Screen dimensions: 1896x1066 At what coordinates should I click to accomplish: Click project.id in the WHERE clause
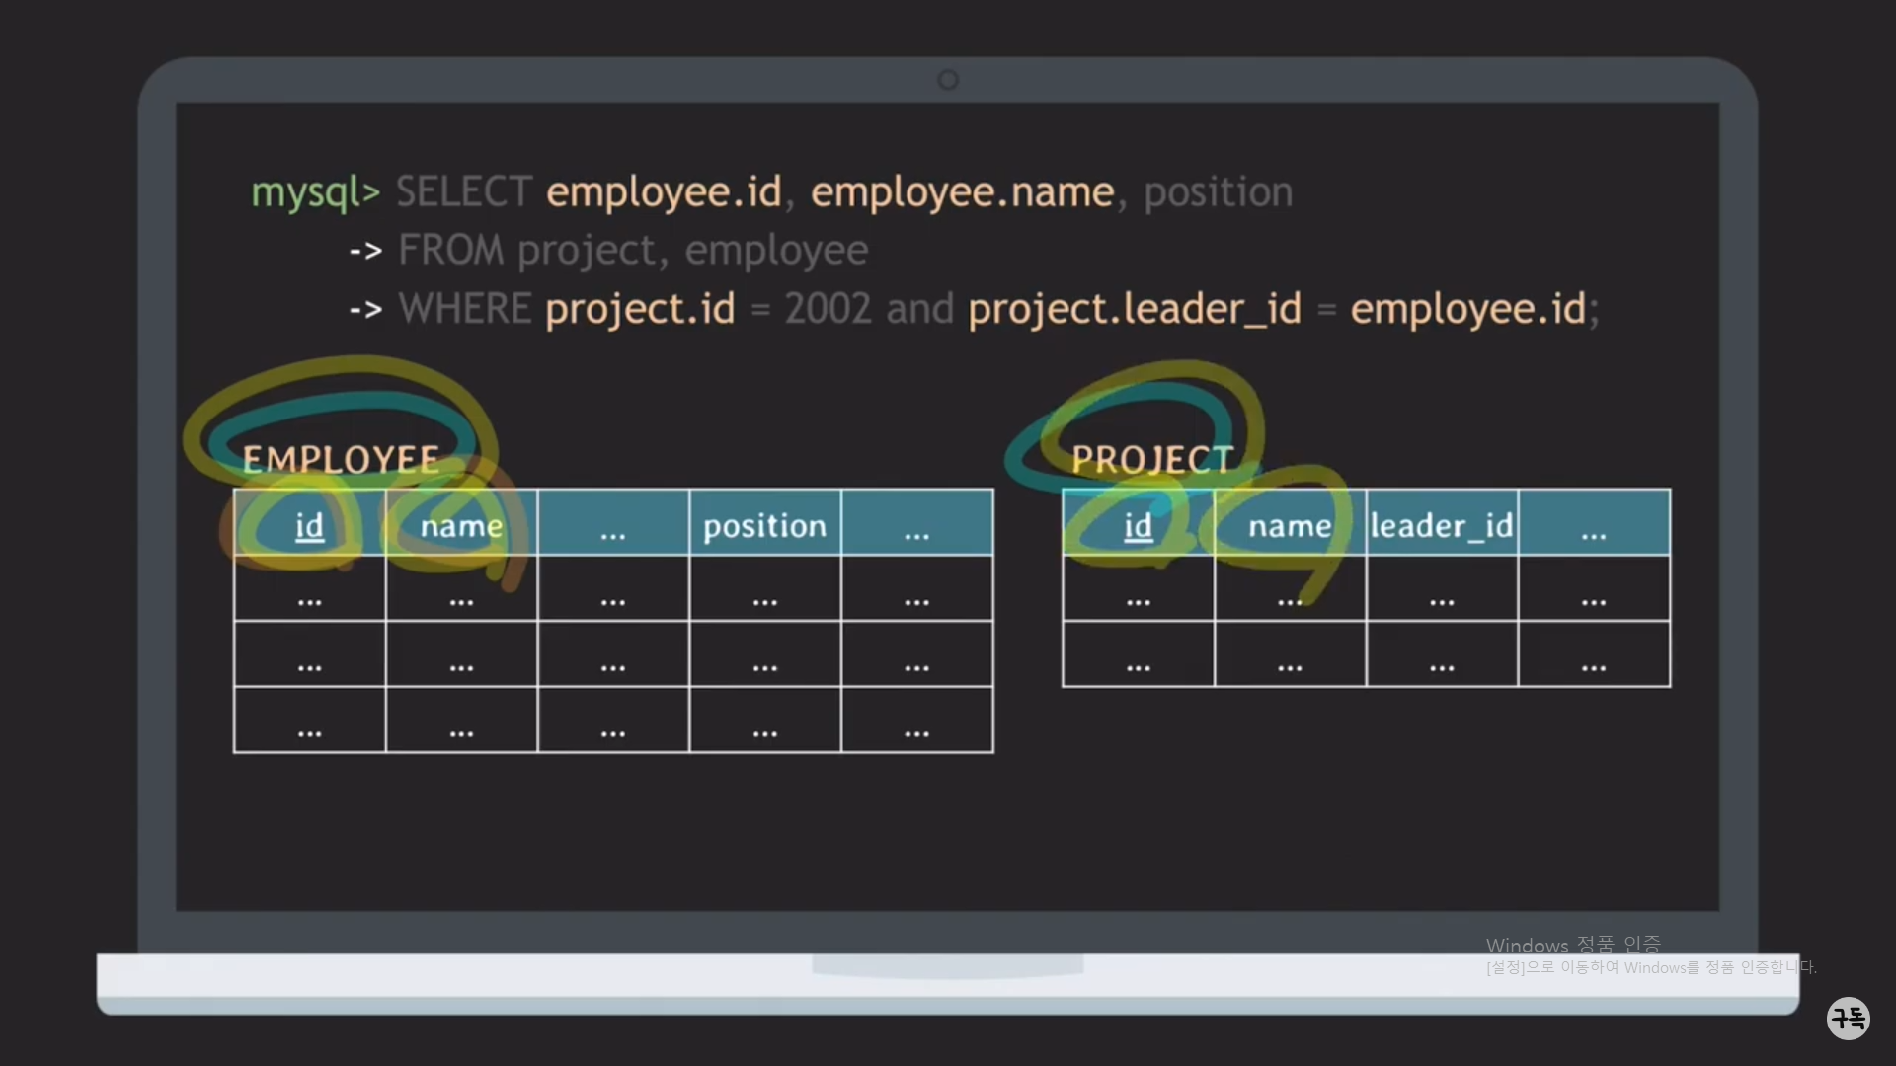[x=640, y=309]
